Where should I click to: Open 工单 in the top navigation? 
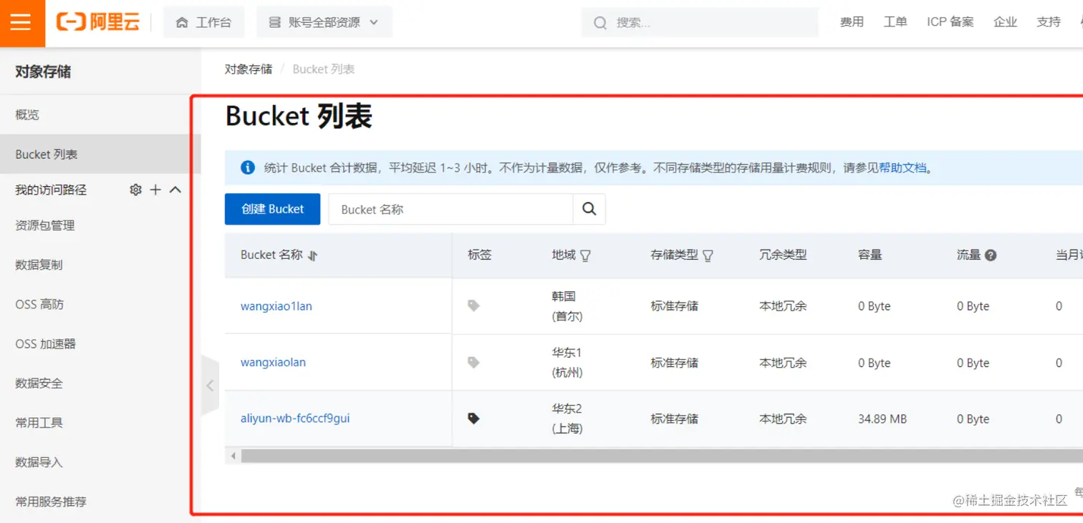click(x=895, y=22)
